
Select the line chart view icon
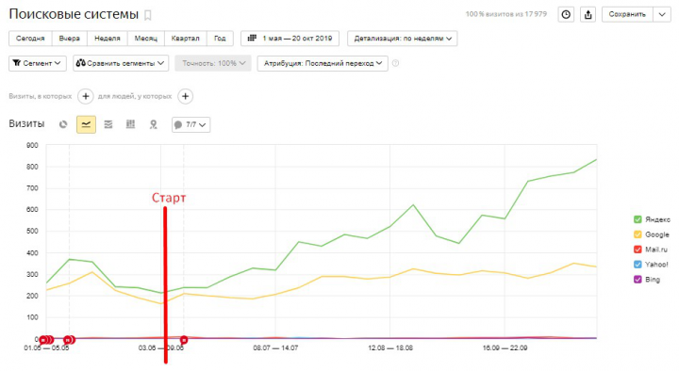pyautogui.click(x=86, y=124)
